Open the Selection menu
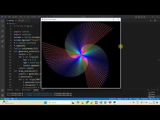 point(15,17)
